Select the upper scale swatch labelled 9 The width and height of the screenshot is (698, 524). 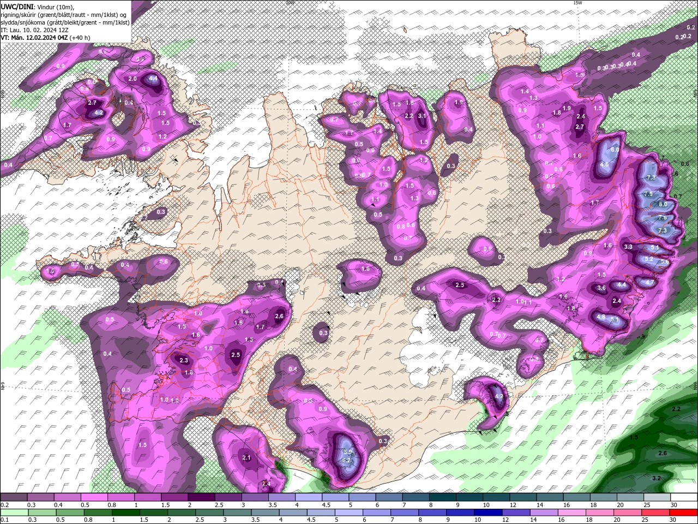pos(470,497)
